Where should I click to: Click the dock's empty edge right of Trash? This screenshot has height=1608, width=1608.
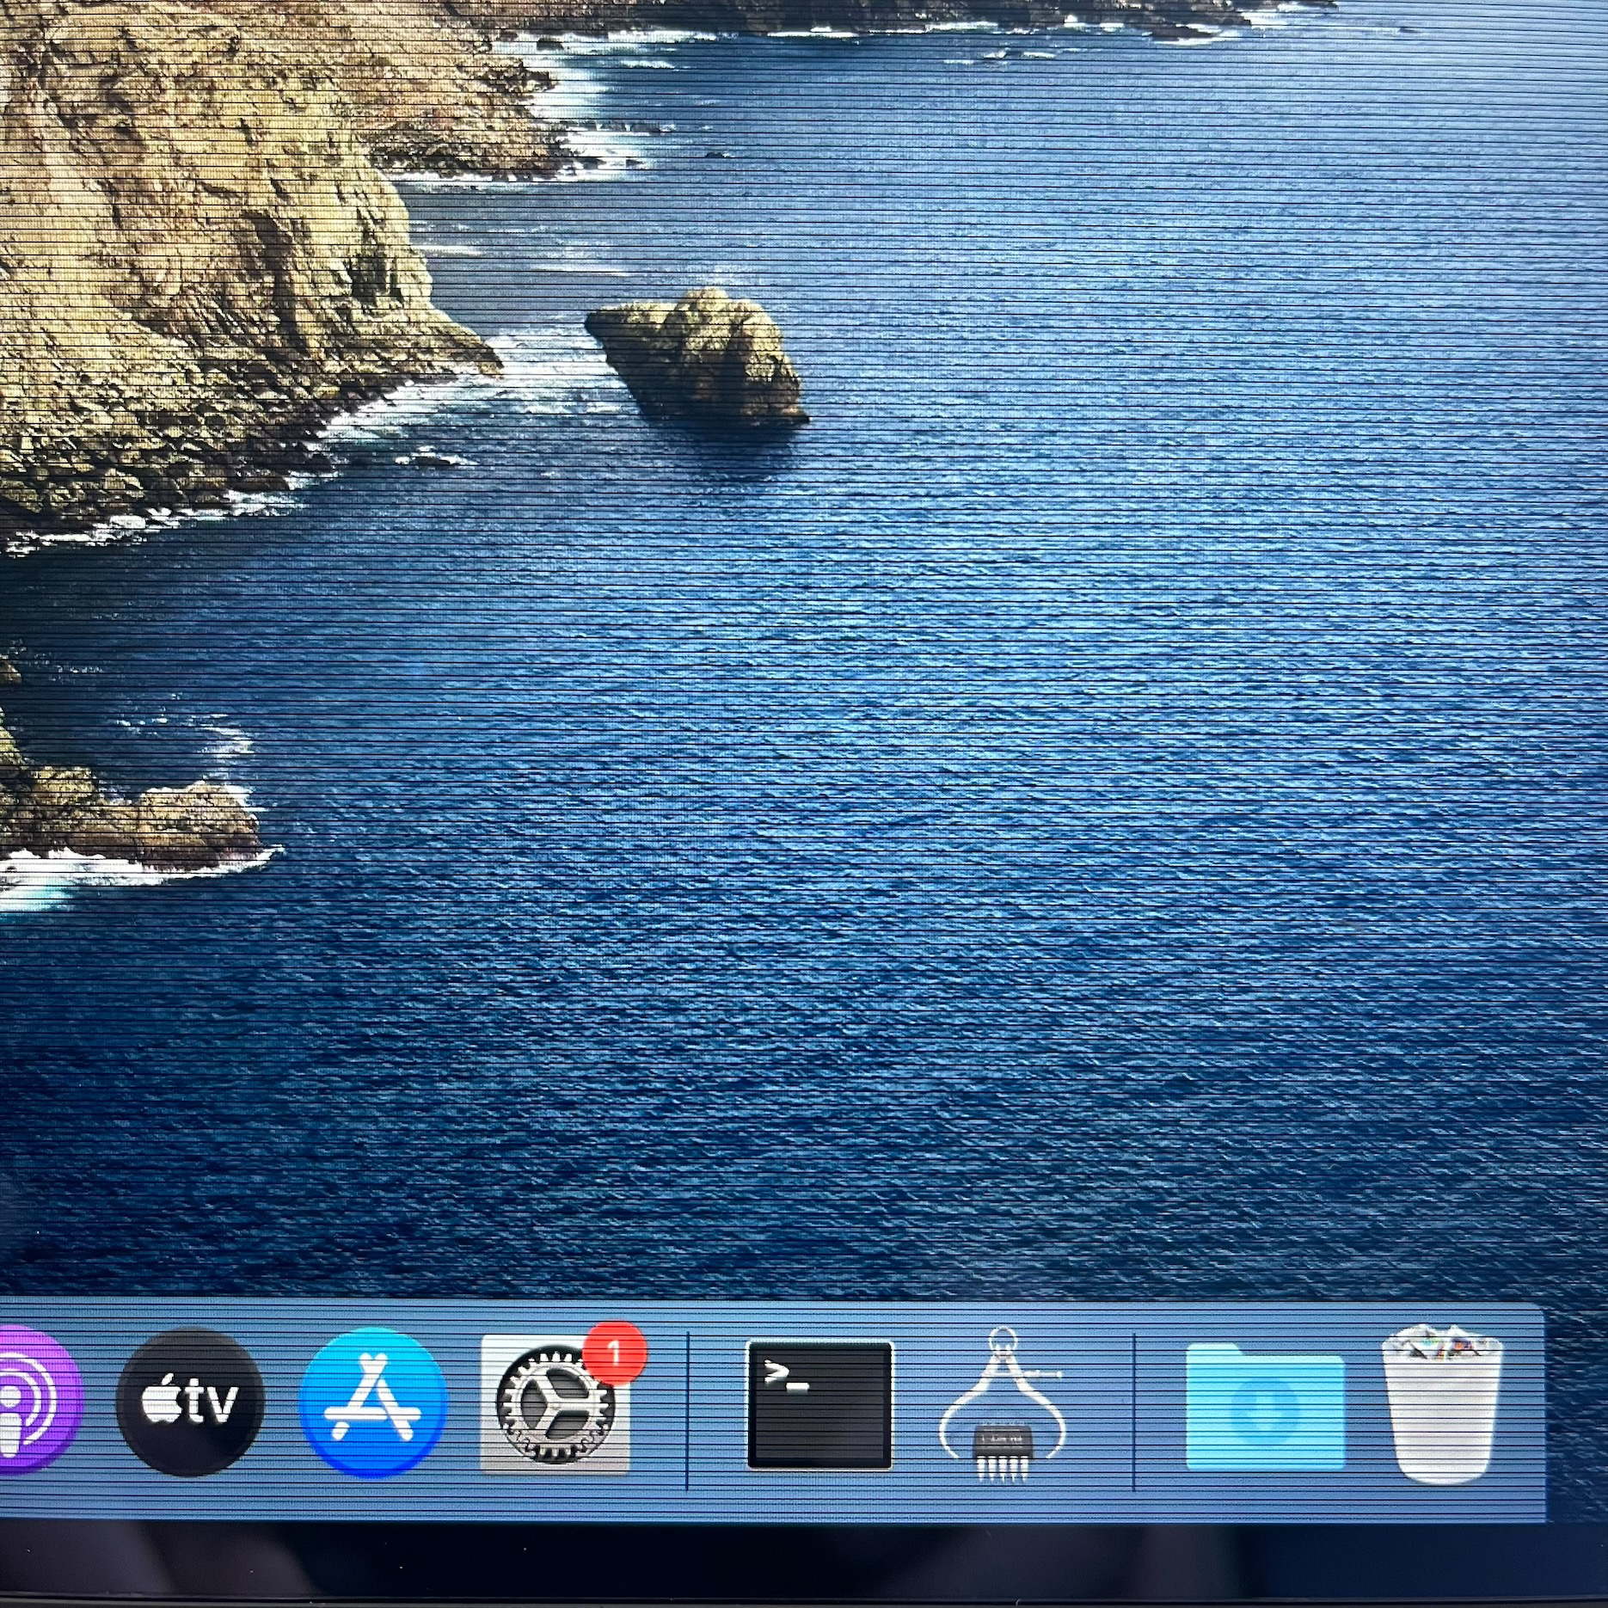click(1526, 1410)
